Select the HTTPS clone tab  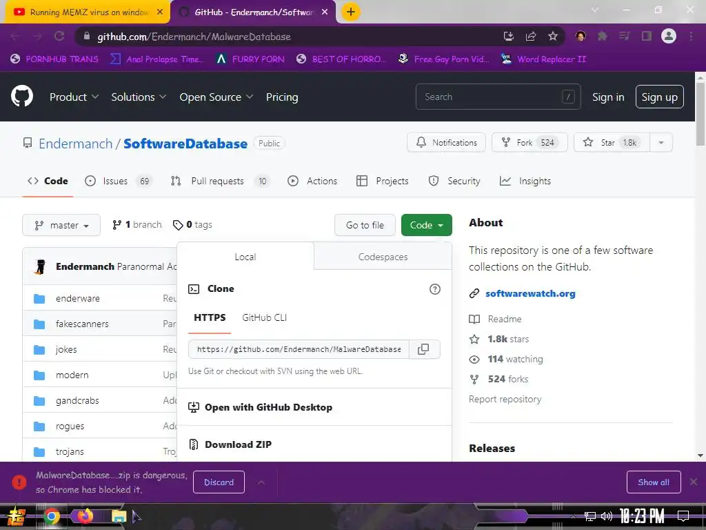[x=210, y=317]
